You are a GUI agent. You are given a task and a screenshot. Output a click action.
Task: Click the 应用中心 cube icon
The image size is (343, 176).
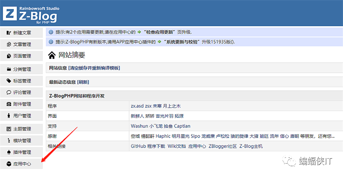[x=9, y=164]
